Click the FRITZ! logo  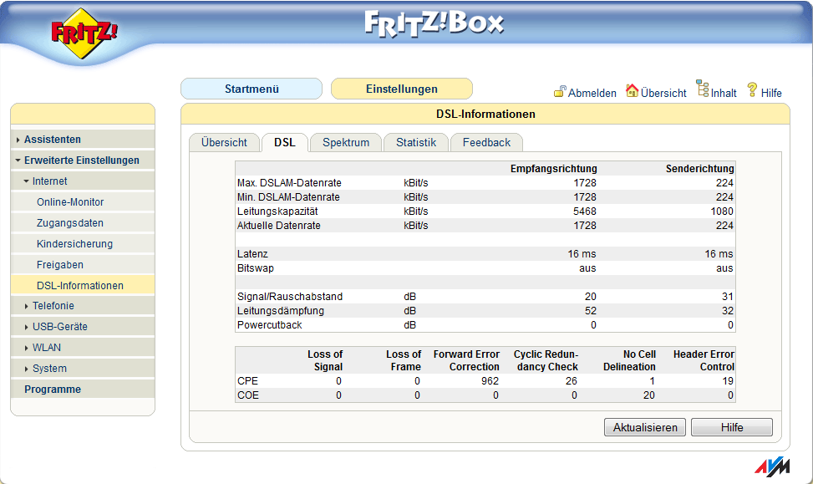tap(83, 33)
